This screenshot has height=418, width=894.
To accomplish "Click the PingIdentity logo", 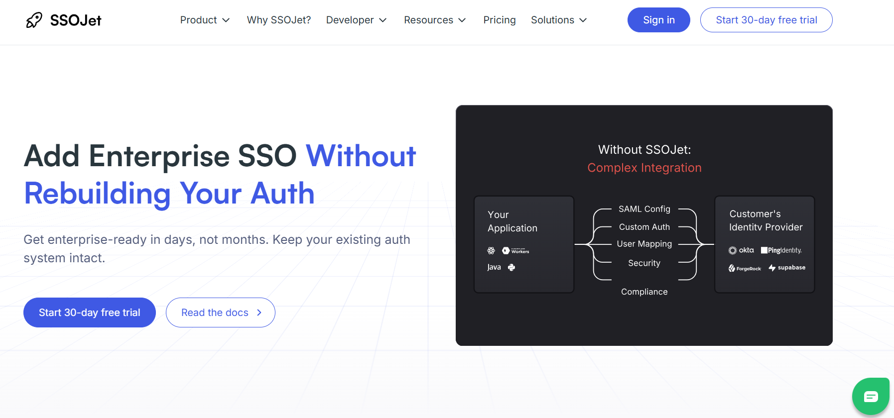I will coord(781,250).
